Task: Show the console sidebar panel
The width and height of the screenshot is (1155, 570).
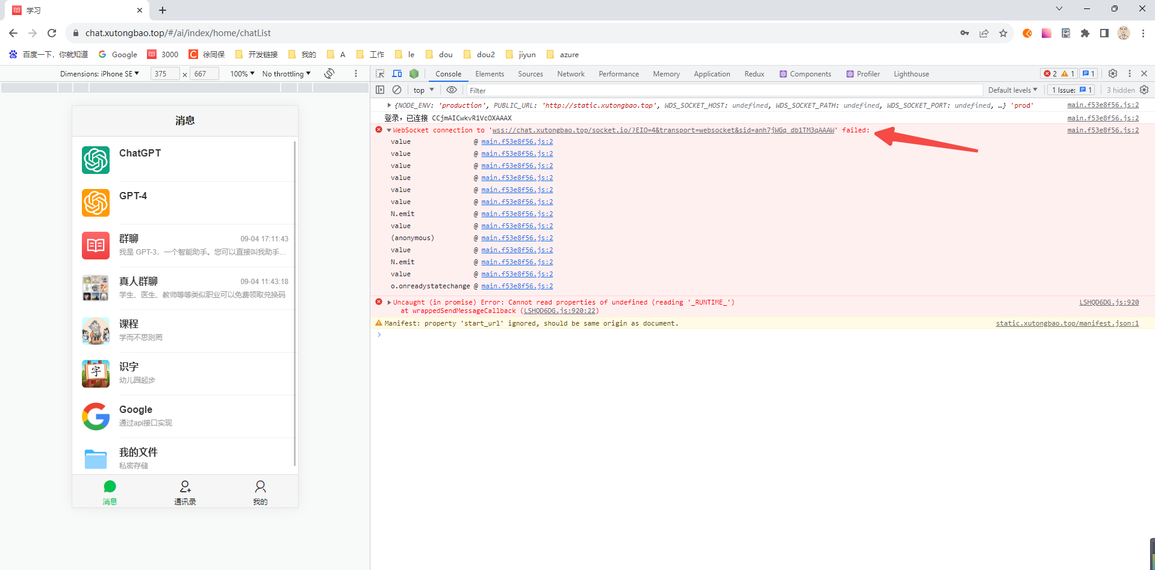Action: [x=380, y=90]
